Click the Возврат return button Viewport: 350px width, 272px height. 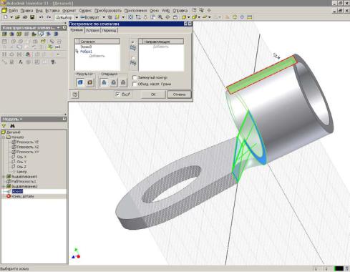tap(90, 17)
